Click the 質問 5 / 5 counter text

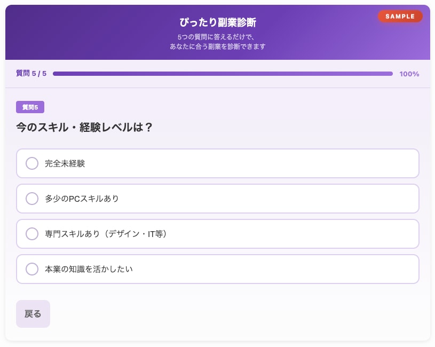[x=31, y=74]
